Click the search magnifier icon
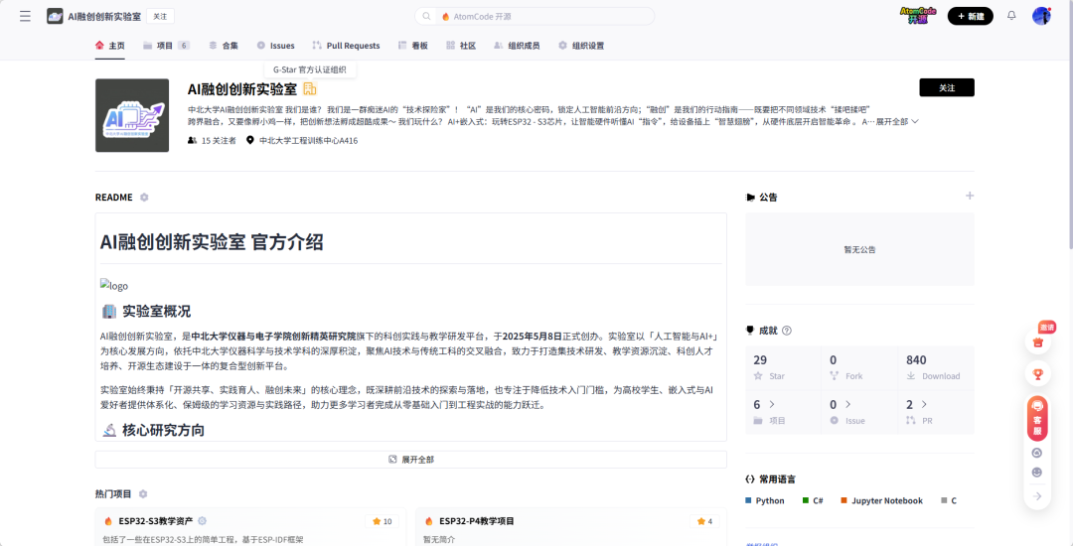The image size is (1073, 546). pyautogui.click(x=426, y=17)
